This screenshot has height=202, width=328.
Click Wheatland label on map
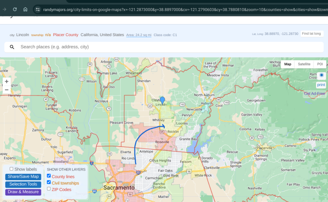(133, 73)
